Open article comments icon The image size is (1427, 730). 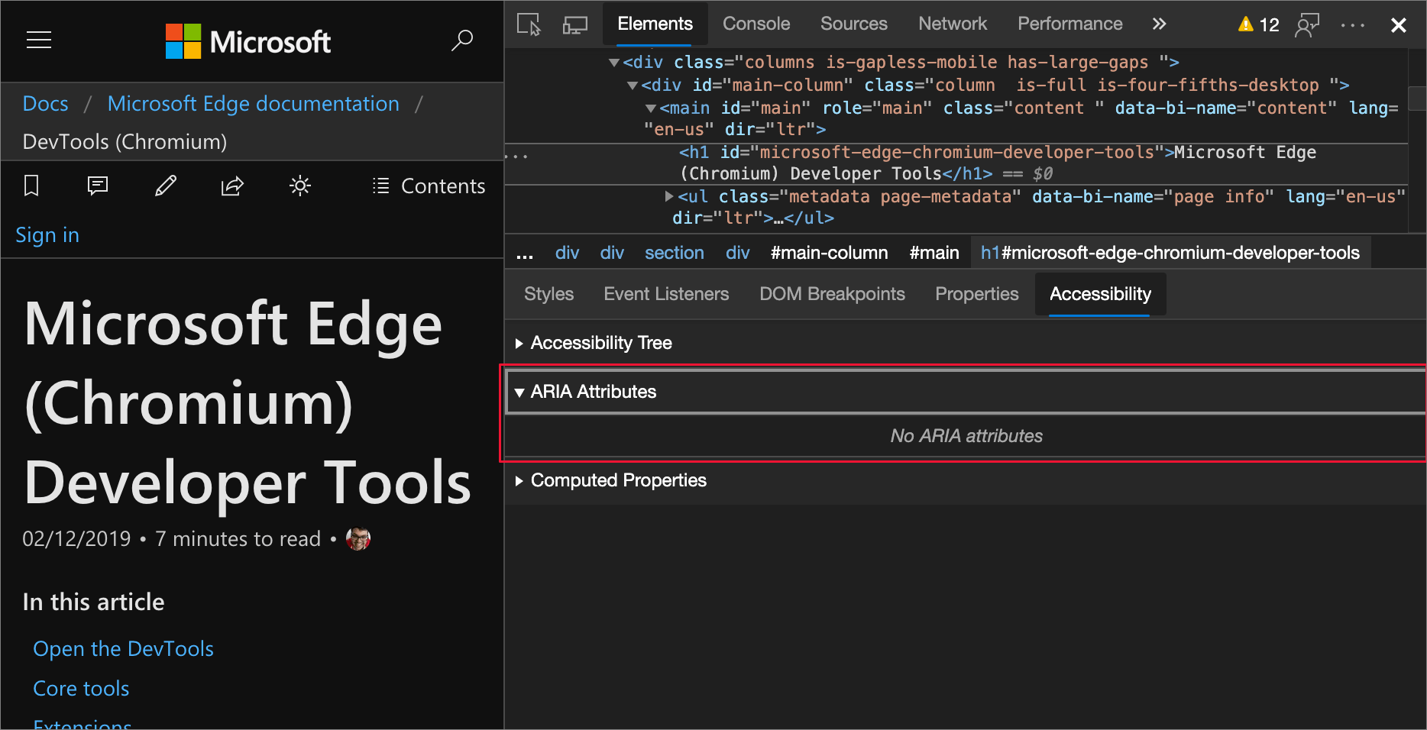coord(98,186)
